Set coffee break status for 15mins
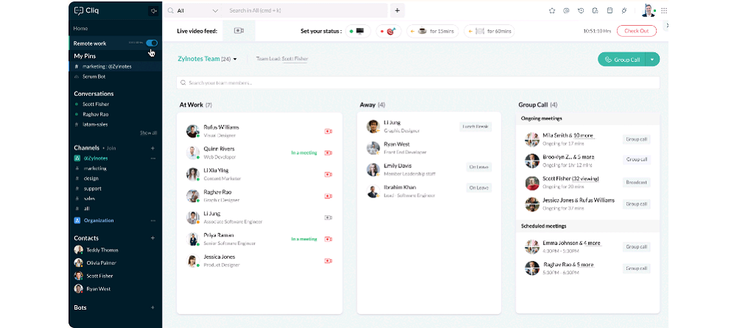 coord(433,31)
